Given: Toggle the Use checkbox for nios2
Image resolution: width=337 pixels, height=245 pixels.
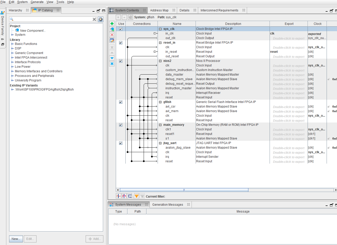Looking at the screenshot, I should [121, 61].
